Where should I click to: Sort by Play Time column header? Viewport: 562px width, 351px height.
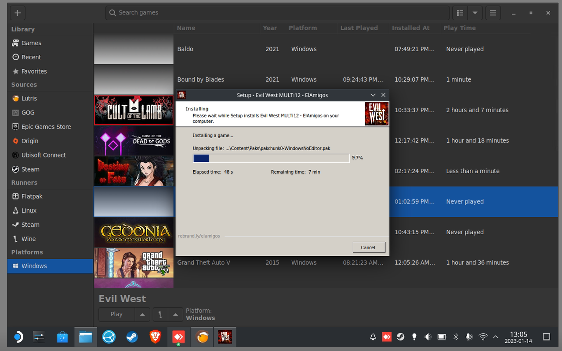(460, 28)
